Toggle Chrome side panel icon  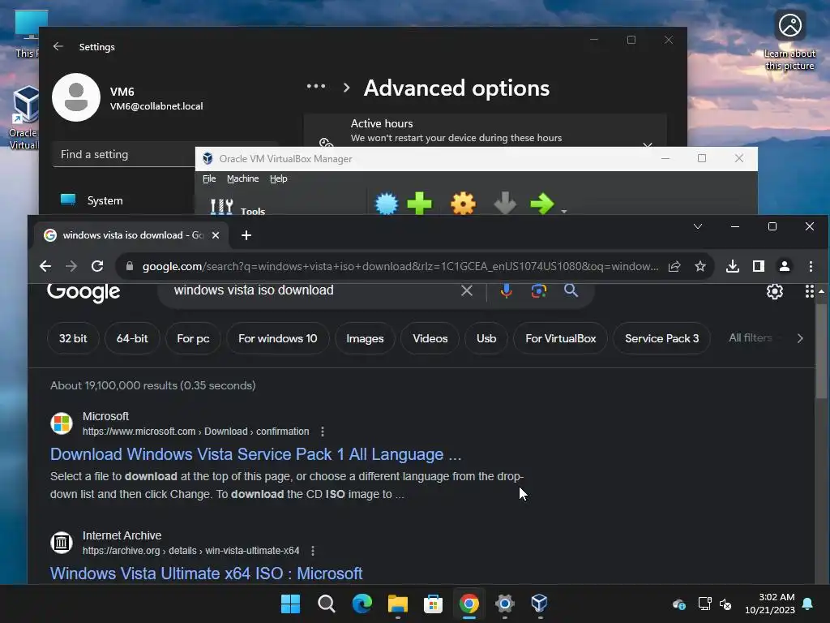click(x=759, y=266)
